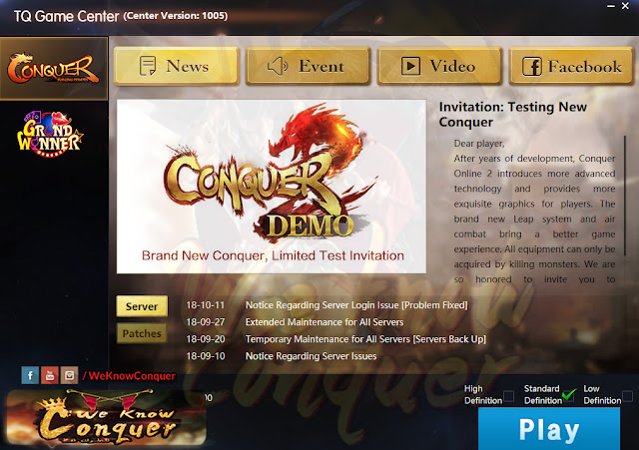Select the Conquer game icon in sidebar

pyautogui.click(x=54, y=69)
